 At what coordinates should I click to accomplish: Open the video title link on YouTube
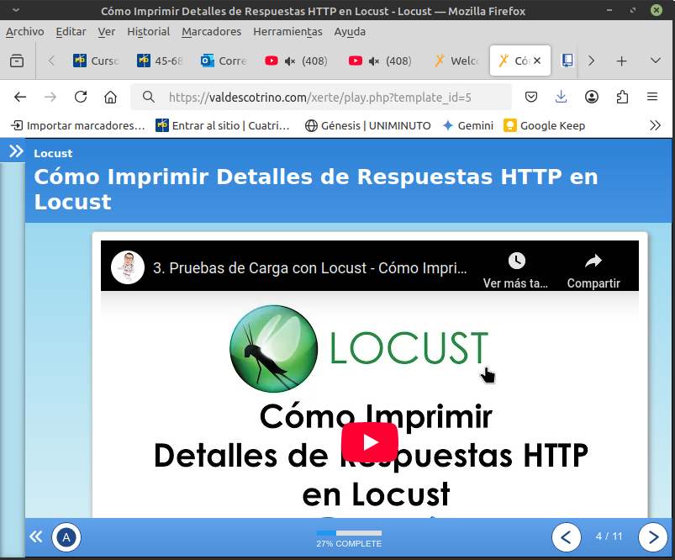(x=310, y=268)
